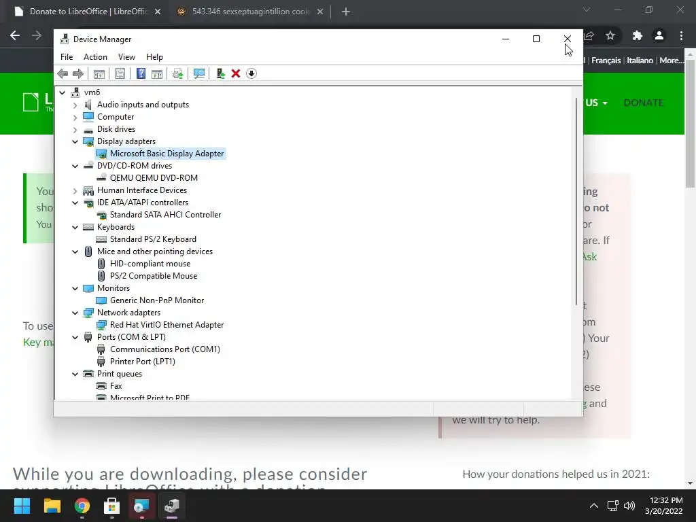The image size is (696, 522).
Task: Click the Update device driver toolbar icon
Action: 177,73
